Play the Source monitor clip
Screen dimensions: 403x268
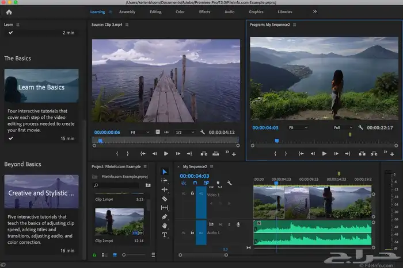pos(166,153)
